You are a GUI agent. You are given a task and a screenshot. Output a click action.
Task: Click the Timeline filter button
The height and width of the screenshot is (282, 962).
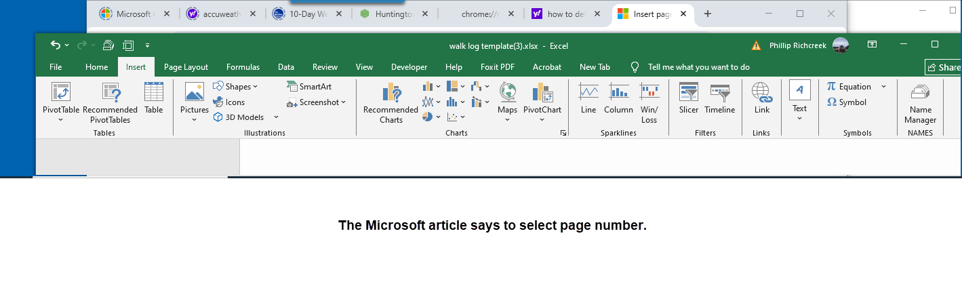coord(719,98)
